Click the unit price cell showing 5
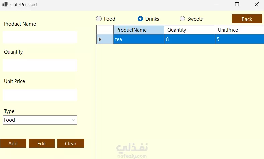Screen dimensions: 264x159 tap(239, 39)
